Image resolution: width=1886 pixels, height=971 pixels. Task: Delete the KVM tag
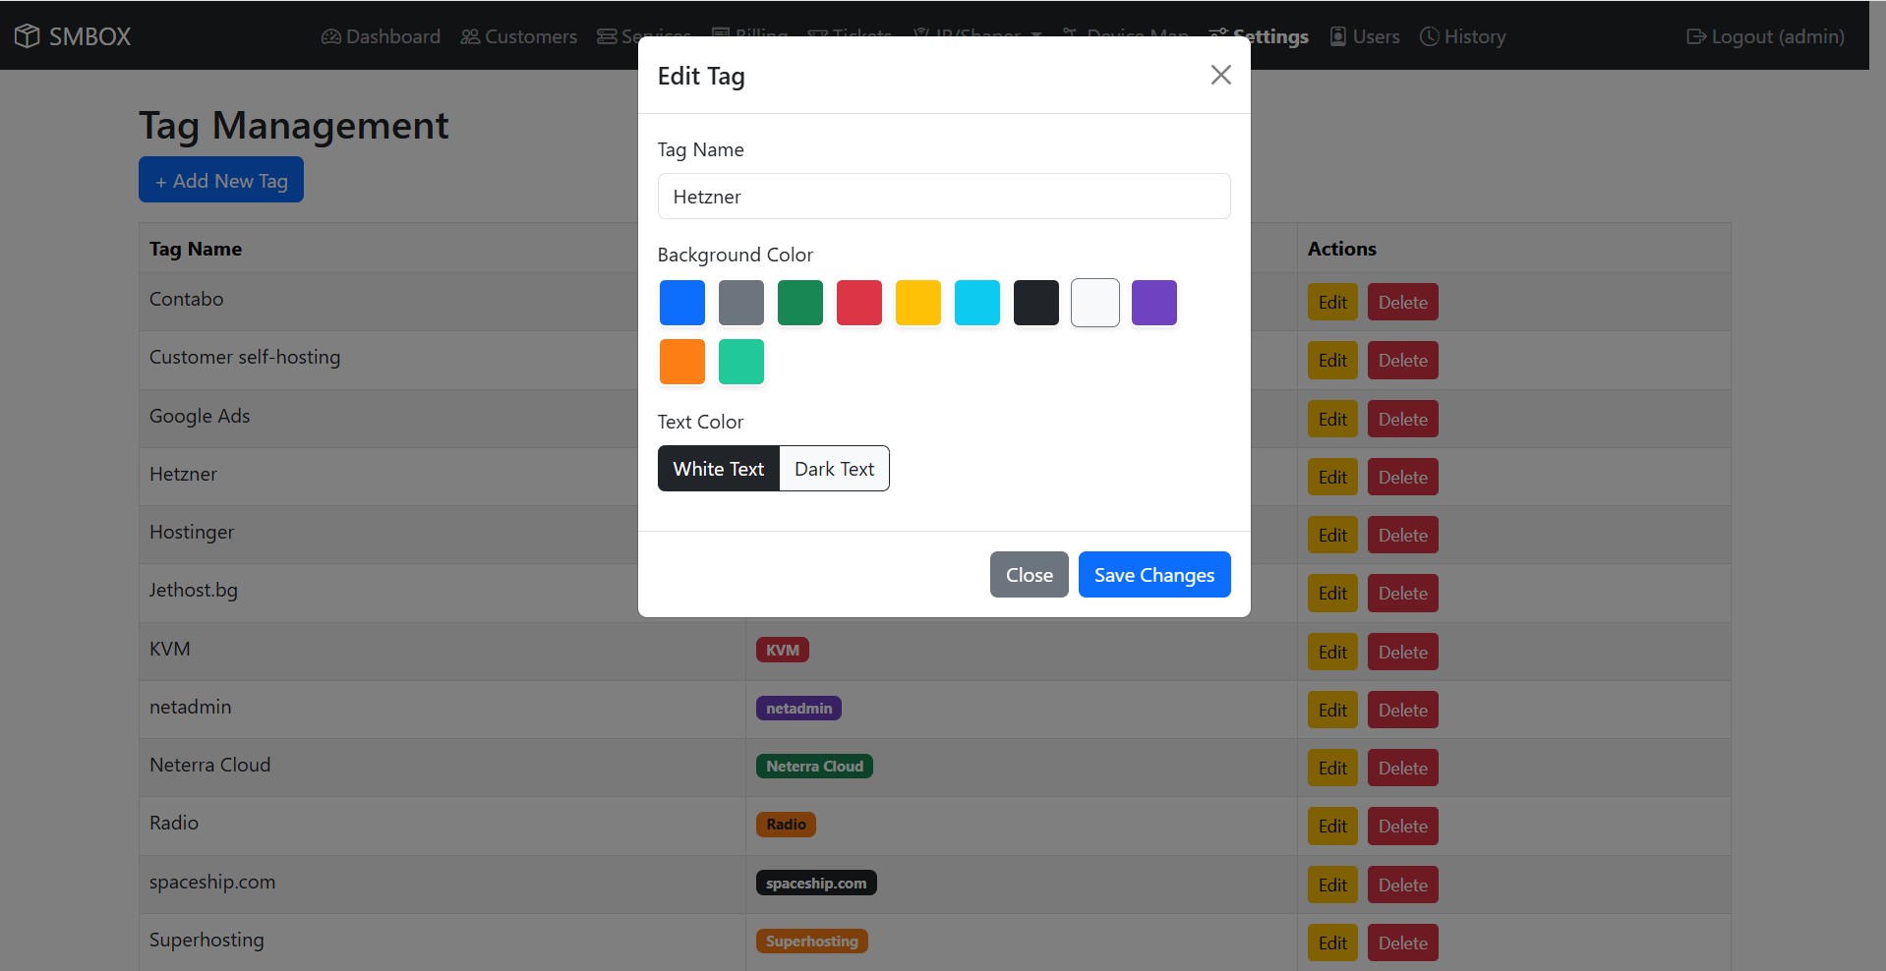[x=1403, y=653]
